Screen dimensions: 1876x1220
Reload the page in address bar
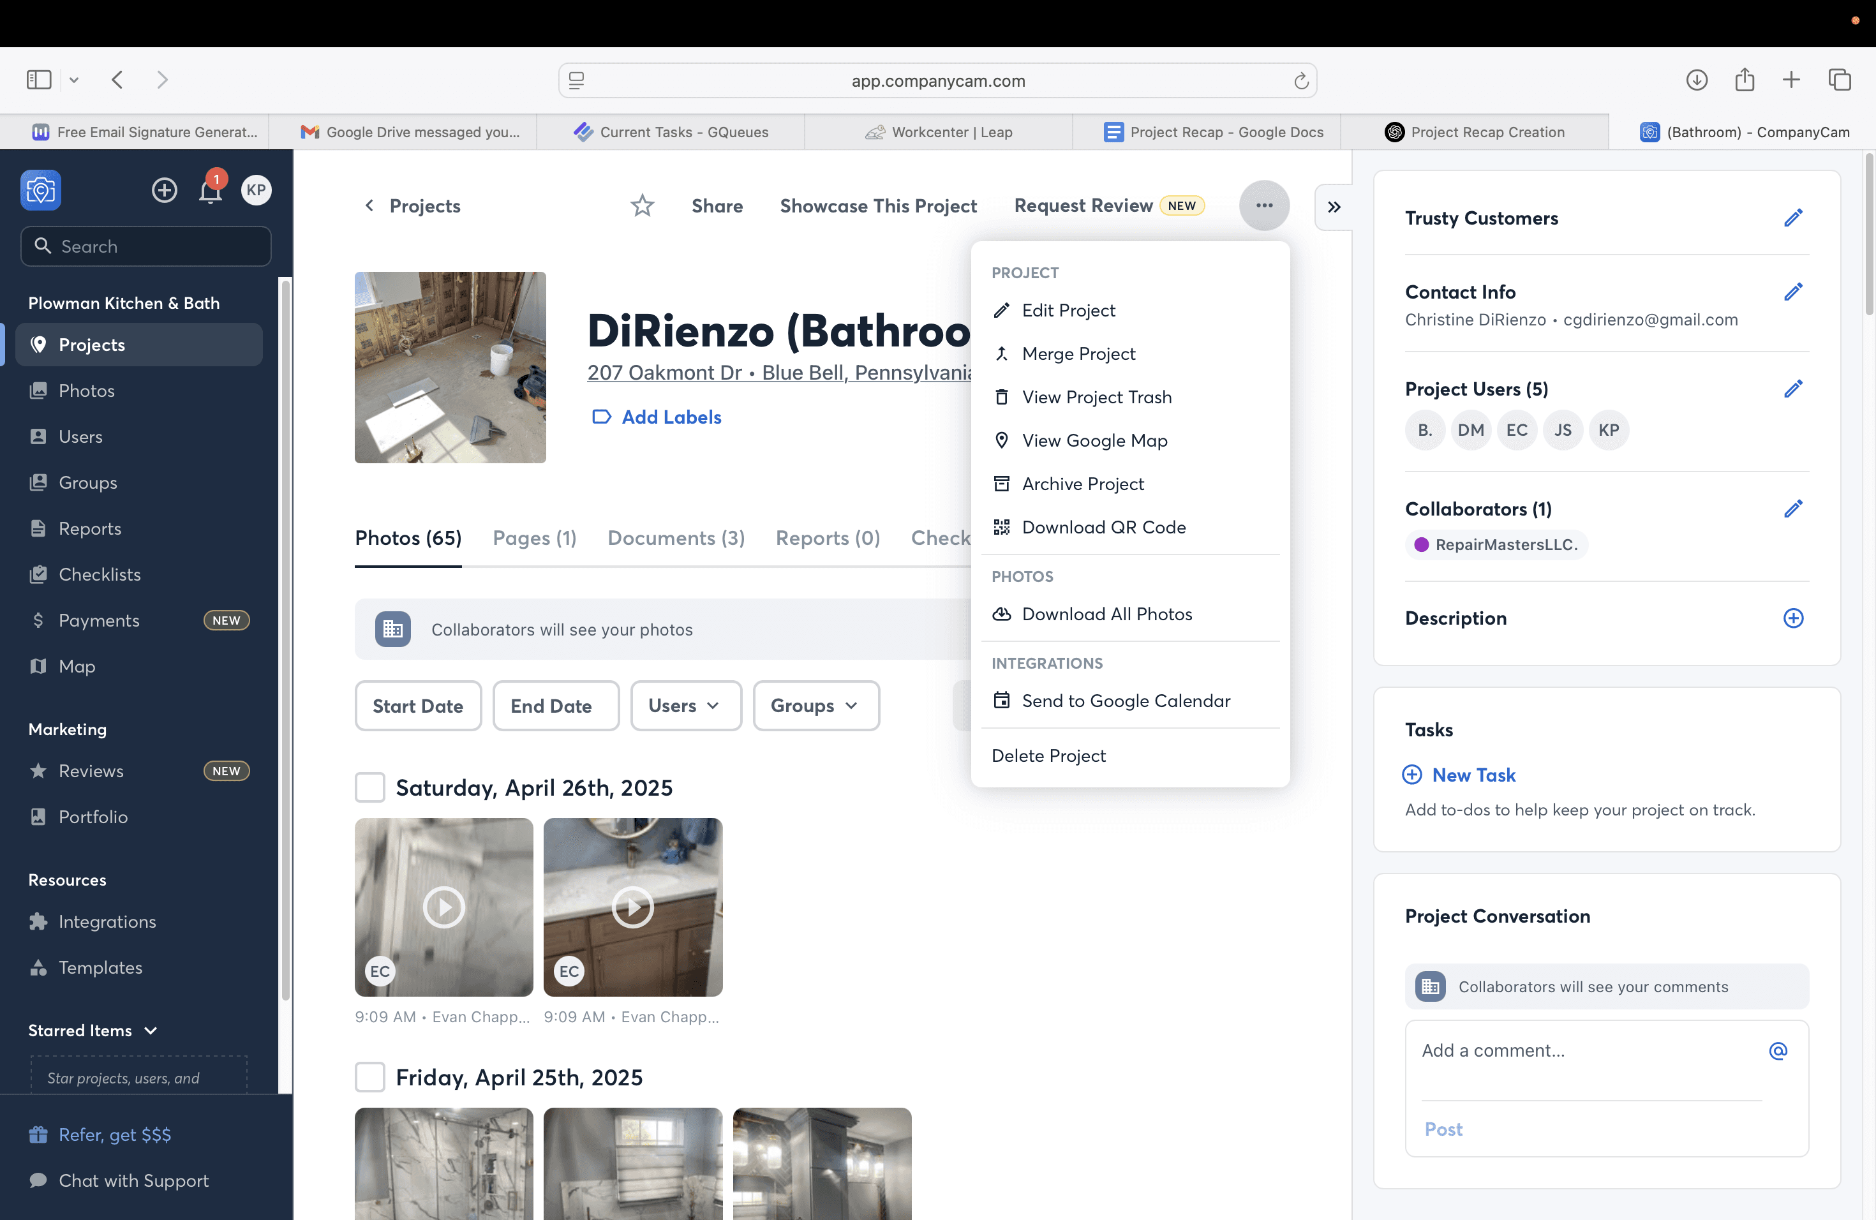1300,80
